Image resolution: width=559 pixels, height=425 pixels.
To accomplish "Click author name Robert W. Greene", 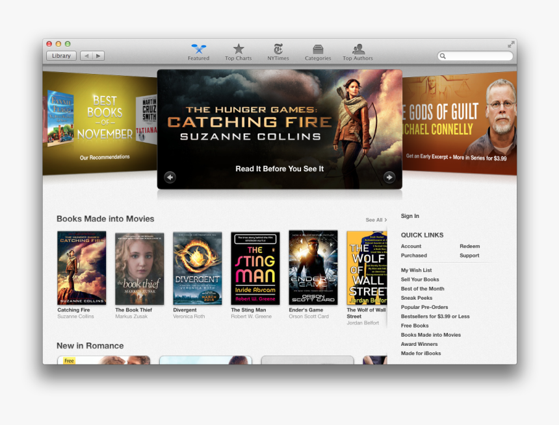I will pos(252,317).
